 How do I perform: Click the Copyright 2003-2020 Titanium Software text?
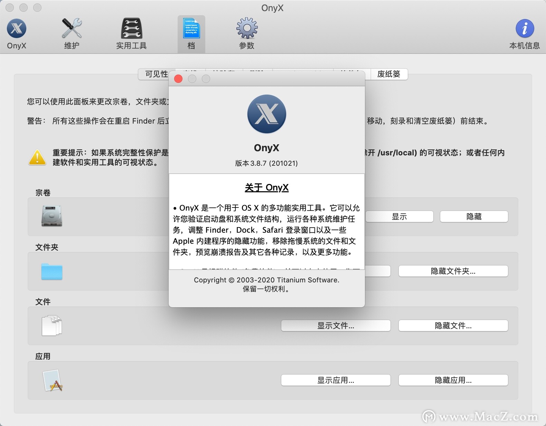pos(266,280)
